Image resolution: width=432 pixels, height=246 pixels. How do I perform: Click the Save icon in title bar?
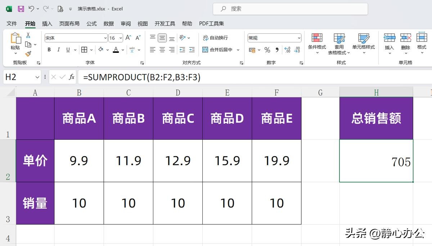(21, 9)
